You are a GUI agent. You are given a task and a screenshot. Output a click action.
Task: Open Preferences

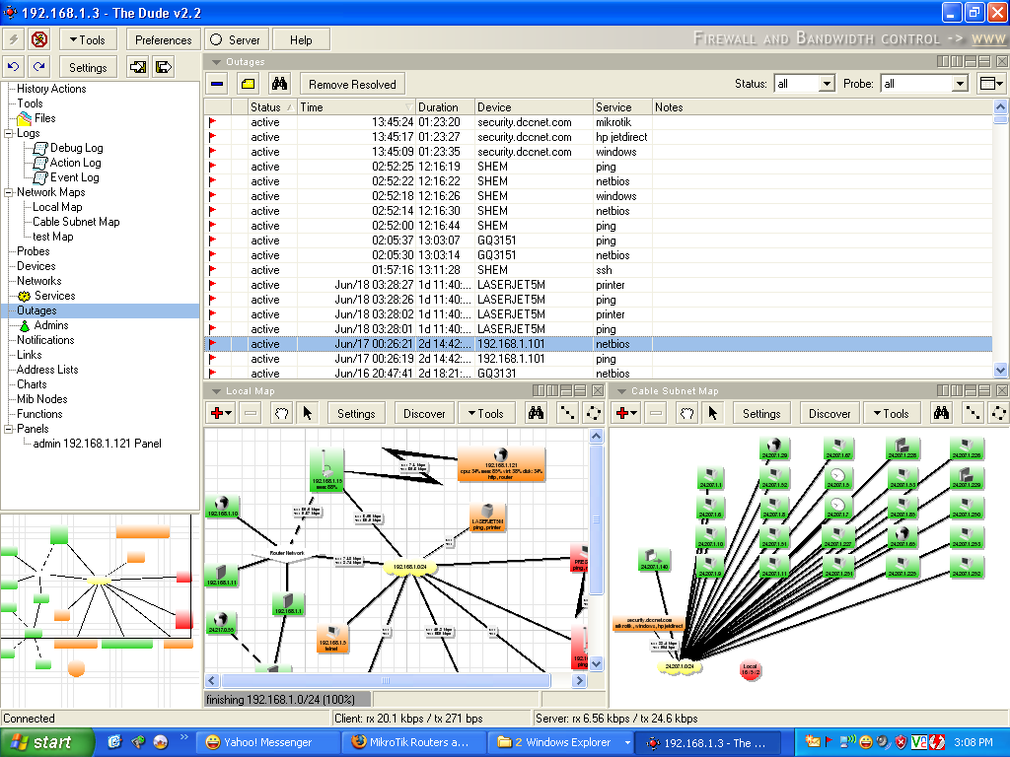tap(164, 39)
